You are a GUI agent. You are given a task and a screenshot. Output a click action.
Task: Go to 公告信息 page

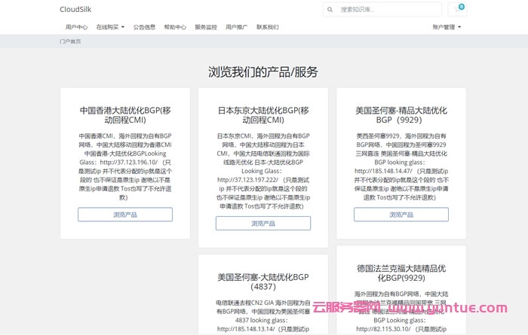click(144, 27)
